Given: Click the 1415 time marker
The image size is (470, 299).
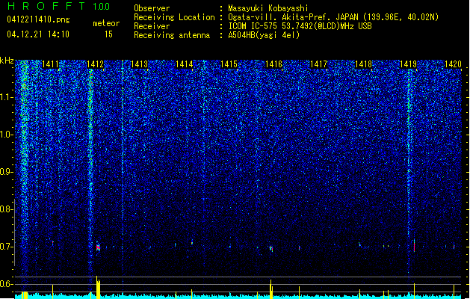Looking at the screenshot, I should tap(229, 64).
